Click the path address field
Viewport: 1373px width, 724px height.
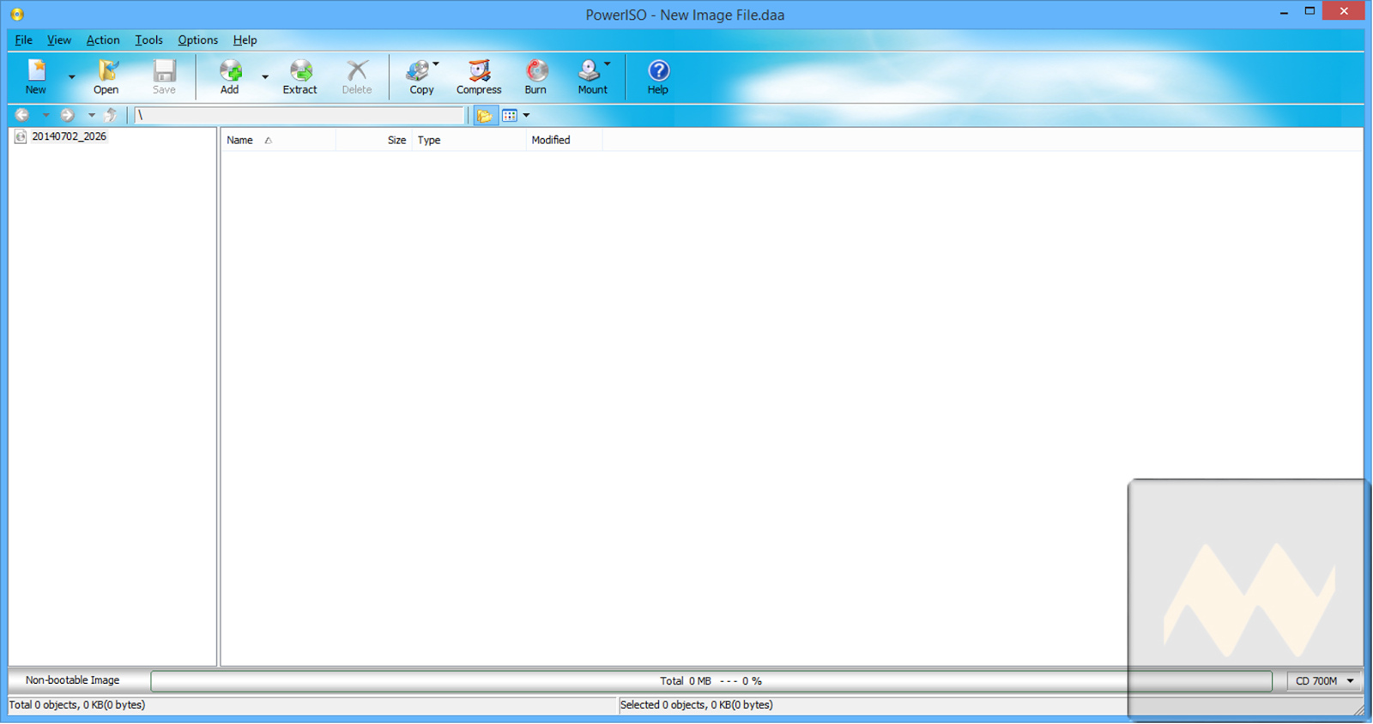pos(299,115)
